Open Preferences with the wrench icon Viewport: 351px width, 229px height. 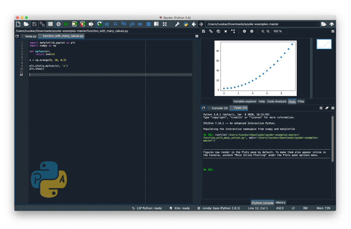click(177, 24)
